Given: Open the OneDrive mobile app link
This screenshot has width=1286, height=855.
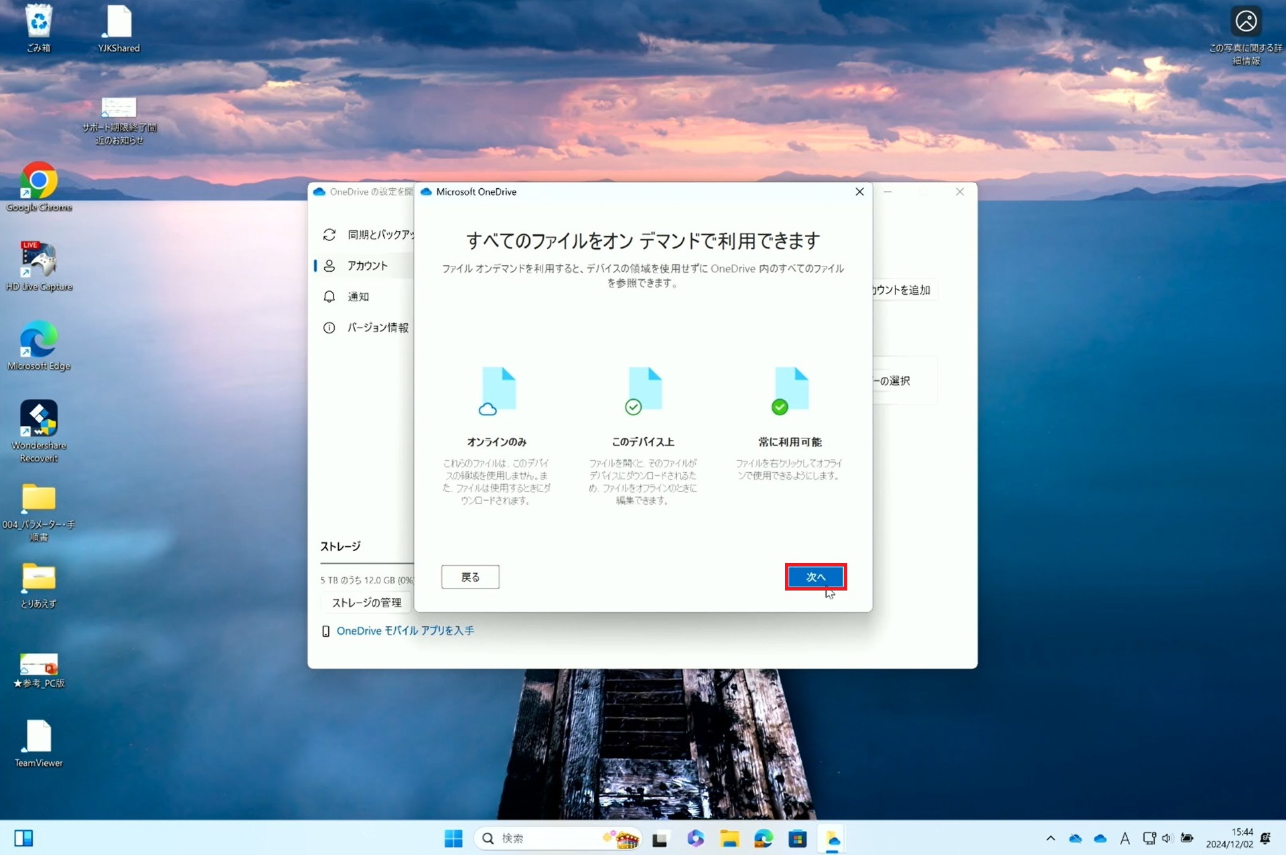Looking at the screenshot, I should point(405,631).
